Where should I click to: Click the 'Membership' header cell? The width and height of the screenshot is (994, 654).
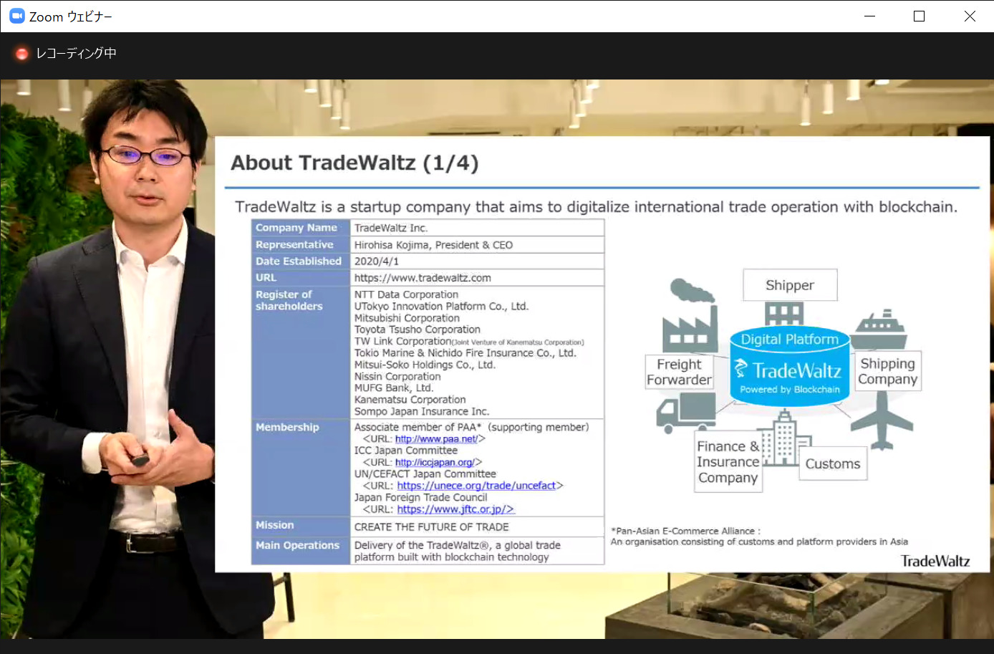[301, 468]
